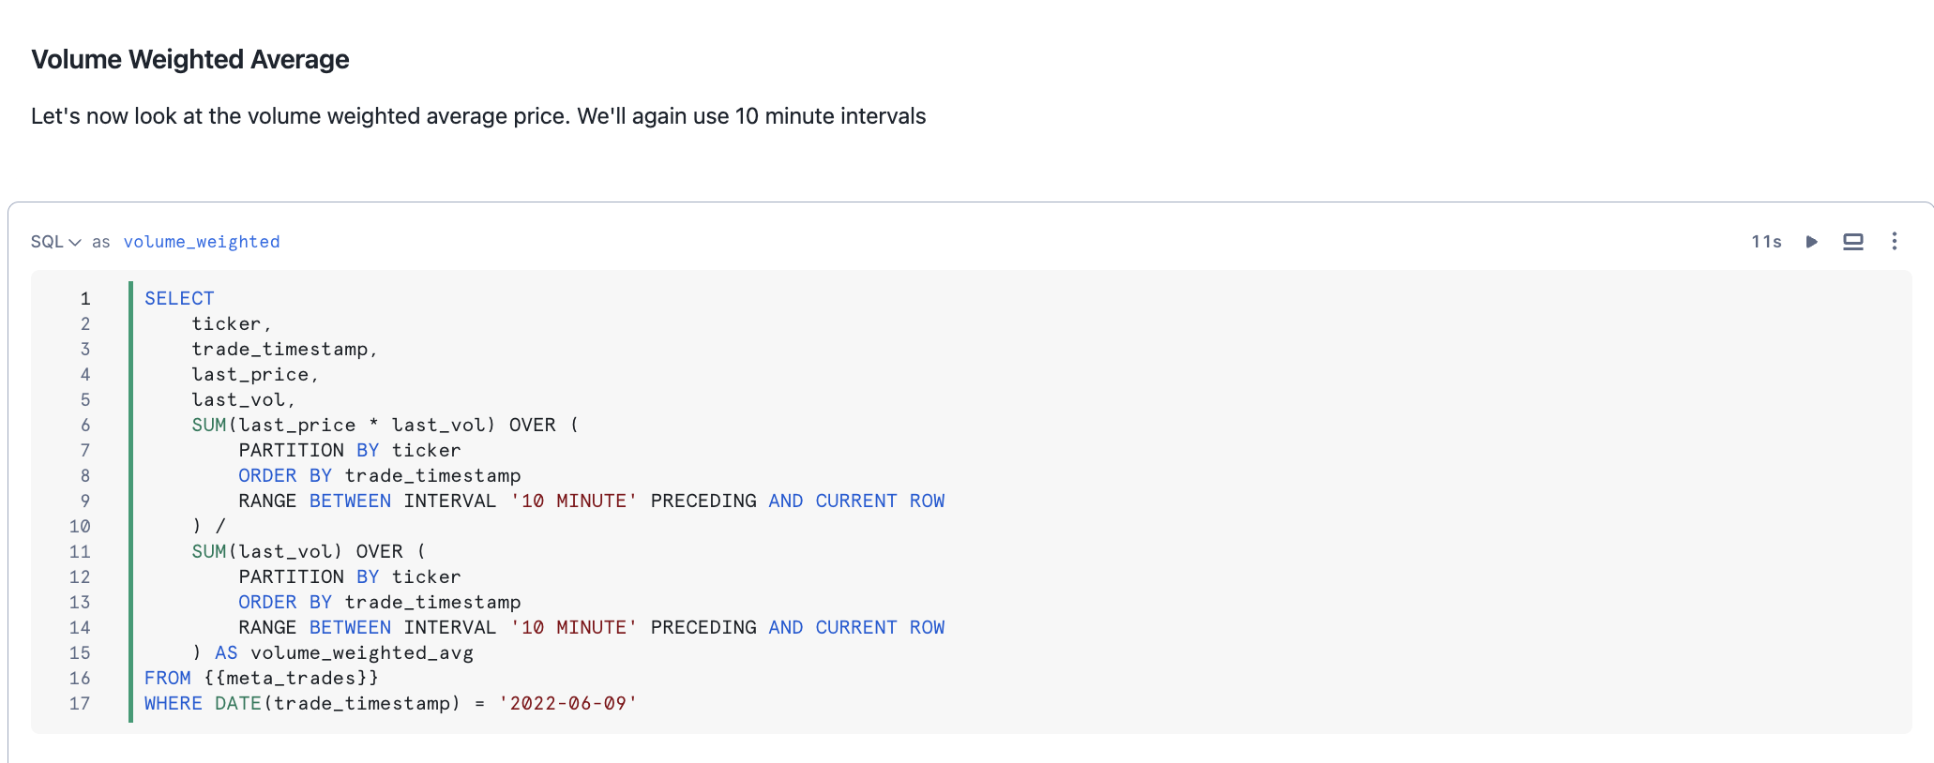Toggle the cell output layout icon
1934x763 pixels.
pos(1852,242)
